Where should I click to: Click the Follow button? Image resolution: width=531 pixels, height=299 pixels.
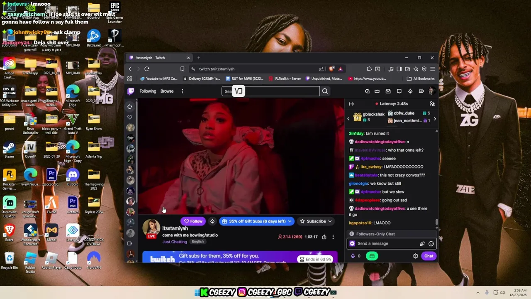coord(193,221)
